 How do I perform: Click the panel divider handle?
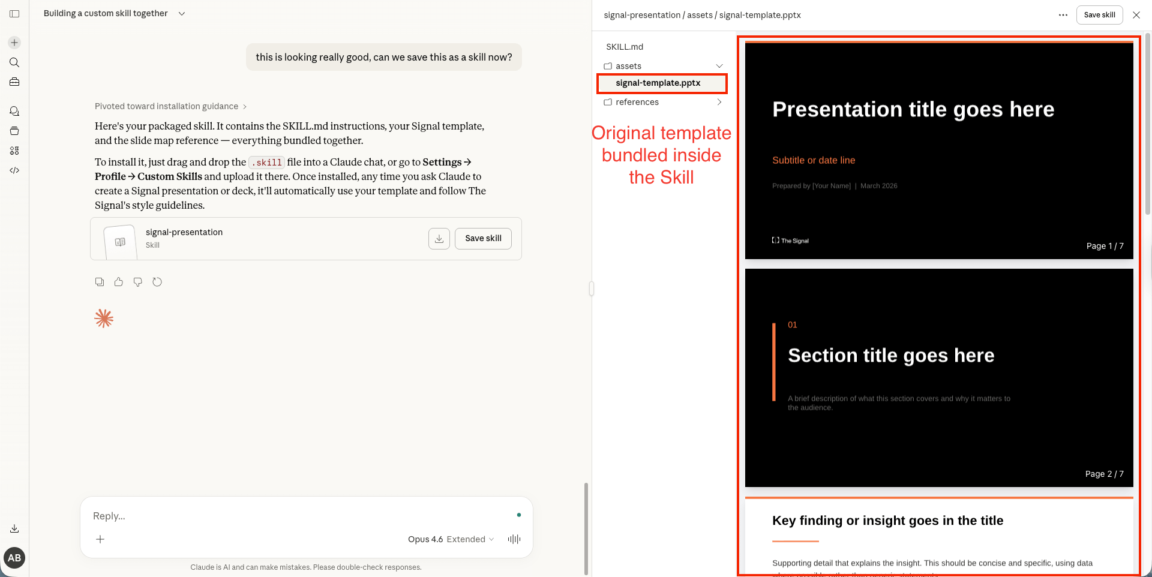(592, 288)
